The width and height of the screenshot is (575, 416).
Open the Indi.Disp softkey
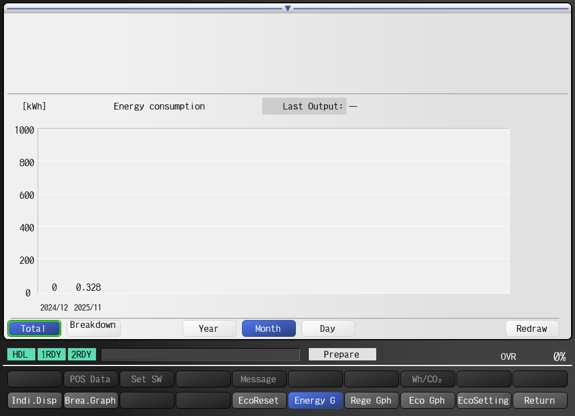(34, 400)
